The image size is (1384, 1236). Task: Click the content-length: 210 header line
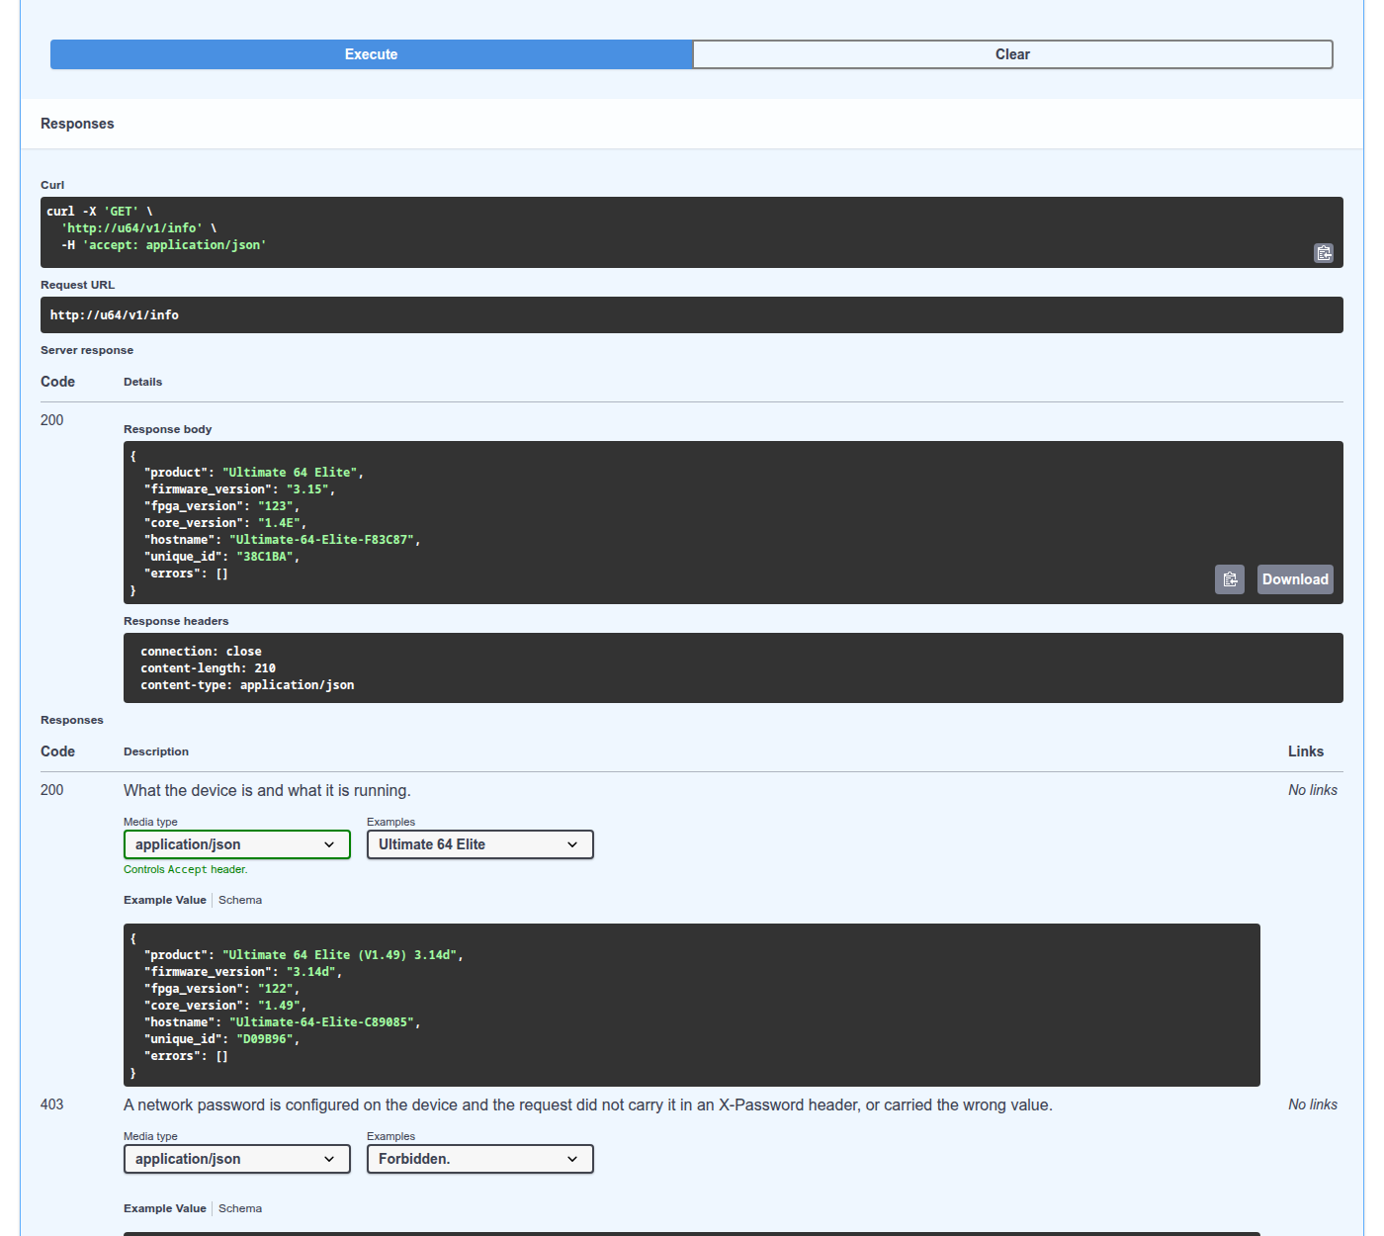coord(209,668)
